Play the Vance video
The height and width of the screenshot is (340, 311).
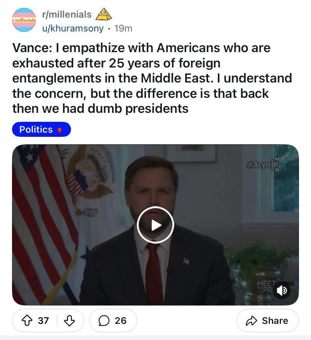[155, 225]
